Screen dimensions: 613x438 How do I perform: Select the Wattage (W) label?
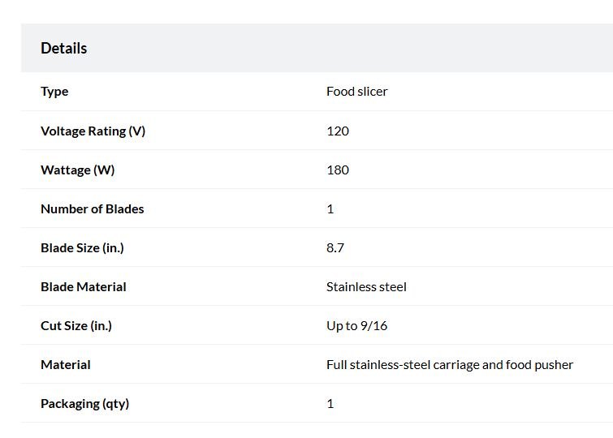77,170
